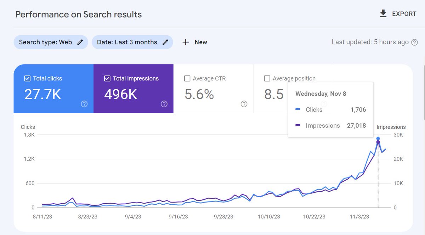Enable the Average CTR checkbox
425x235 pixels.
point(187,78)
